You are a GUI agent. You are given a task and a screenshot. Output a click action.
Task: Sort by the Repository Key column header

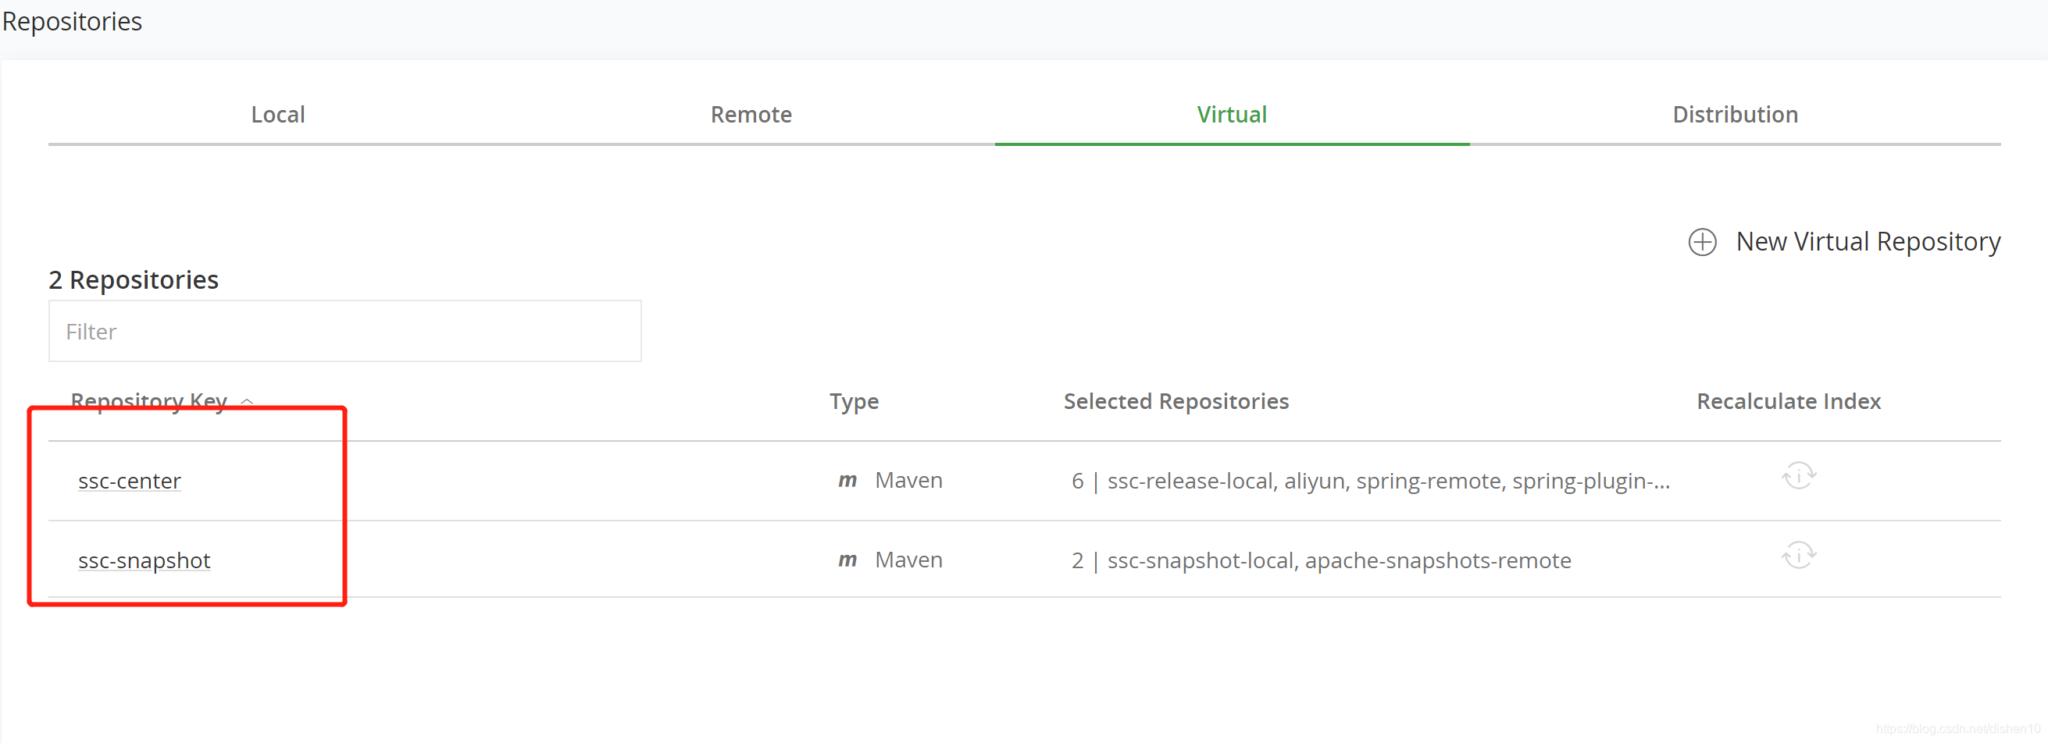(148, 401)
